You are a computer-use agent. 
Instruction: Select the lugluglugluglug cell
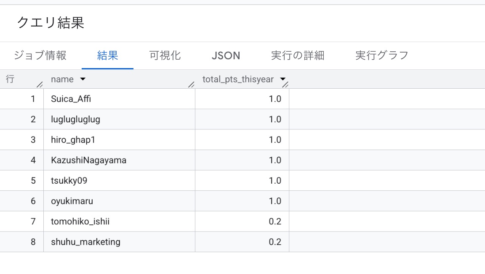click(x=75, y=119)
